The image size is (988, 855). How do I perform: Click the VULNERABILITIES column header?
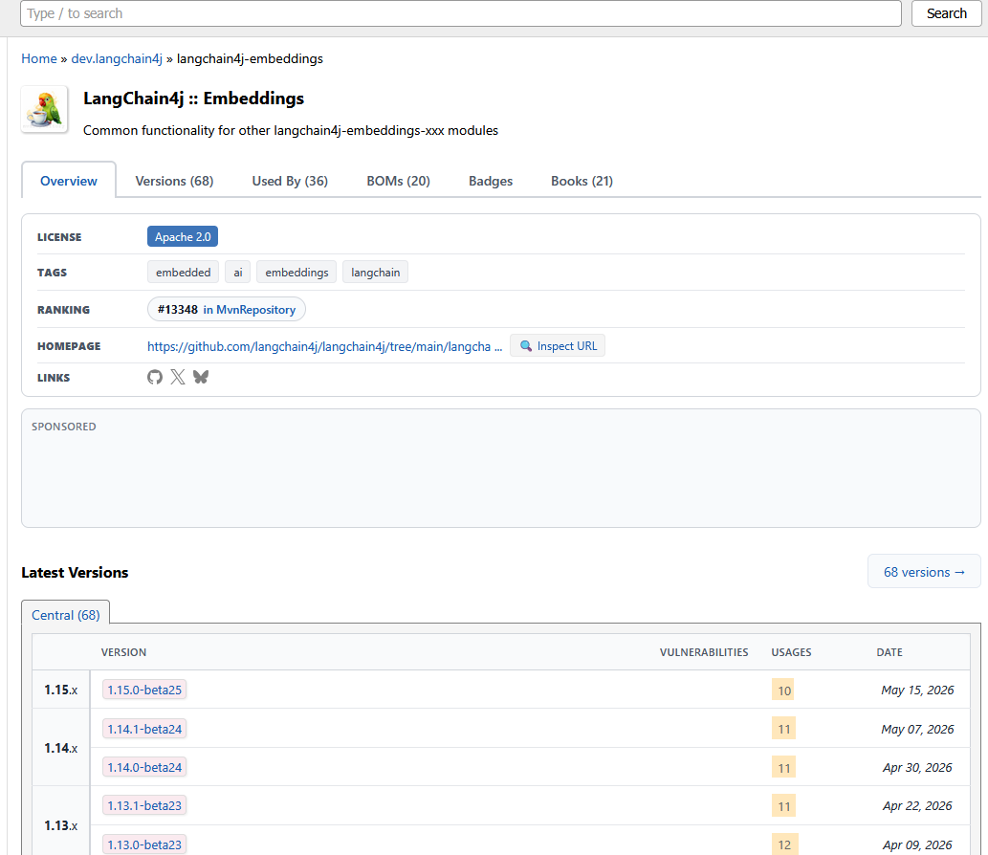704,652
